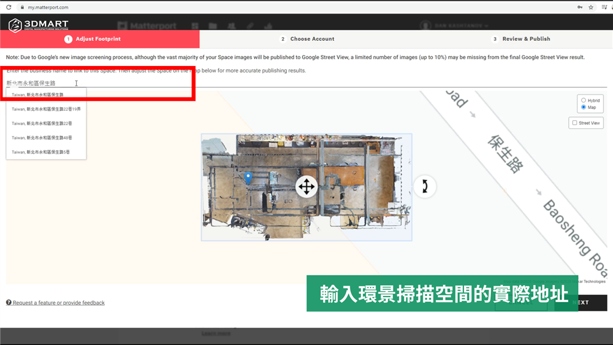
Task: Open Request a feature or provide feedback link
Action: [59, 302]
